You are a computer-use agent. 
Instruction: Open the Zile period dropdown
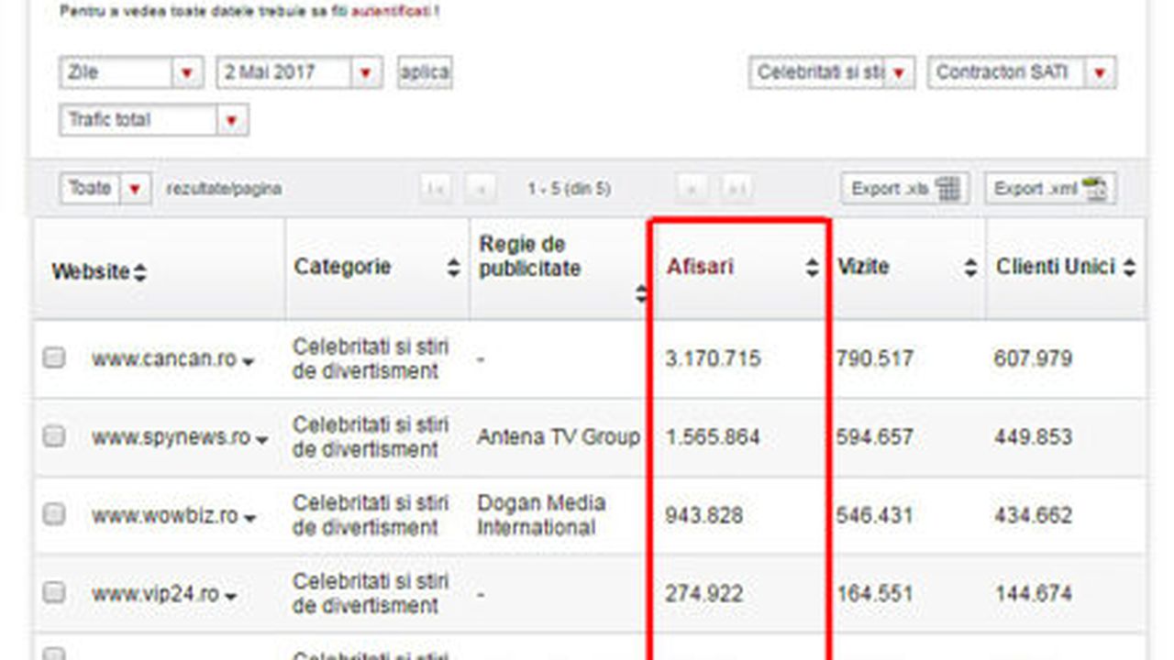click(131, 72)
